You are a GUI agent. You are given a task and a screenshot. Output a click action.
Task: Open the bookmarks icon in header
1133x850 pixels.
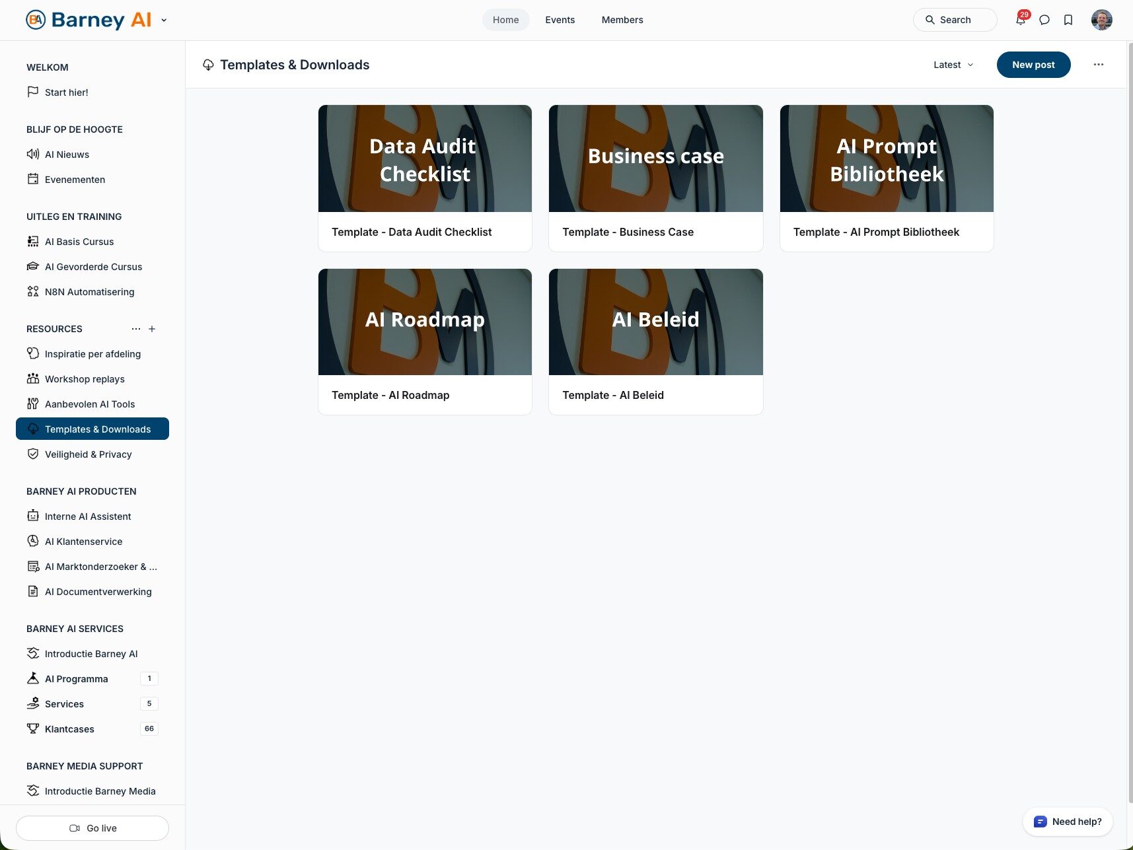pos(1068,20)
